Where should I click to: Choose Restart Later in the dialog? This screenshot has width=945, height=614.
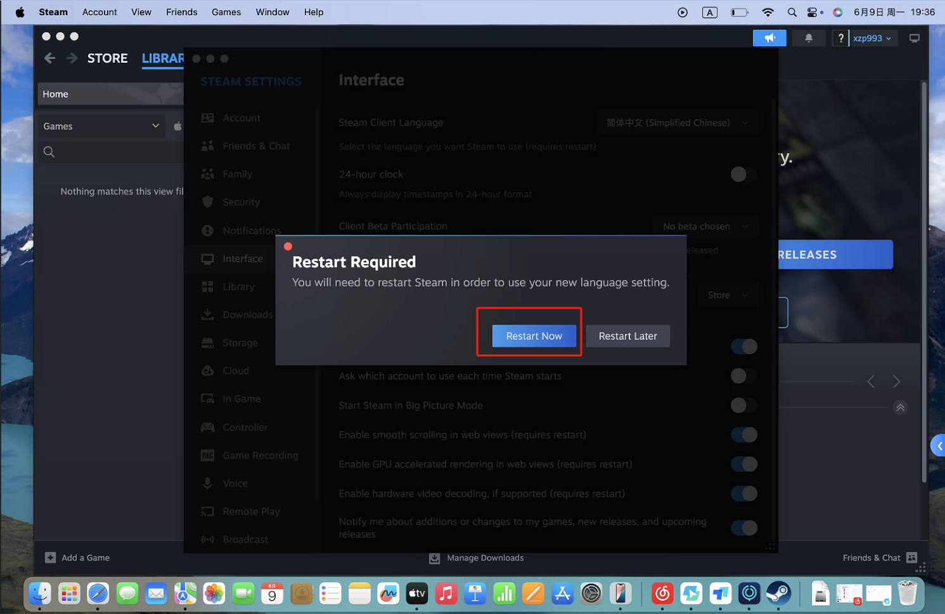click(627, 336)
